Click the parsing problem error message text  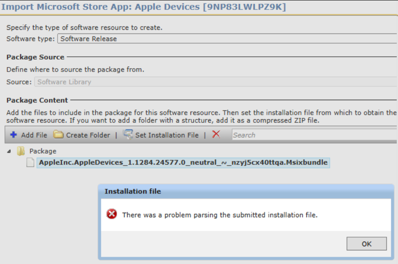[220, 215]
